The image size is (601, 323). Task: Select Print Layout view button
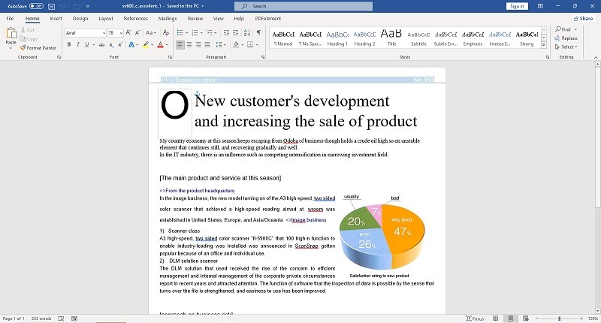pyautogui.click(x=511, y=318)
